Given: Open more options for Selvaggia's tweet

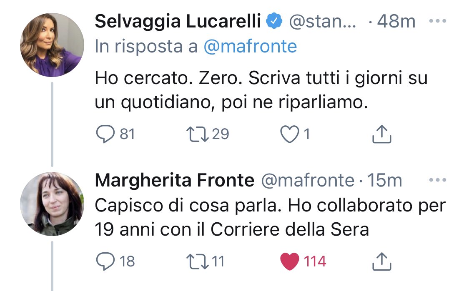Looking at the screenshot, I should click(x=437, y=21).
